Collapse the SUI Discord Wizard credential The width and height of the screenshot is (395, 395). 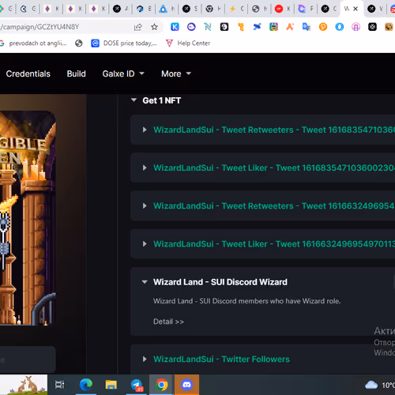point(145,282)
